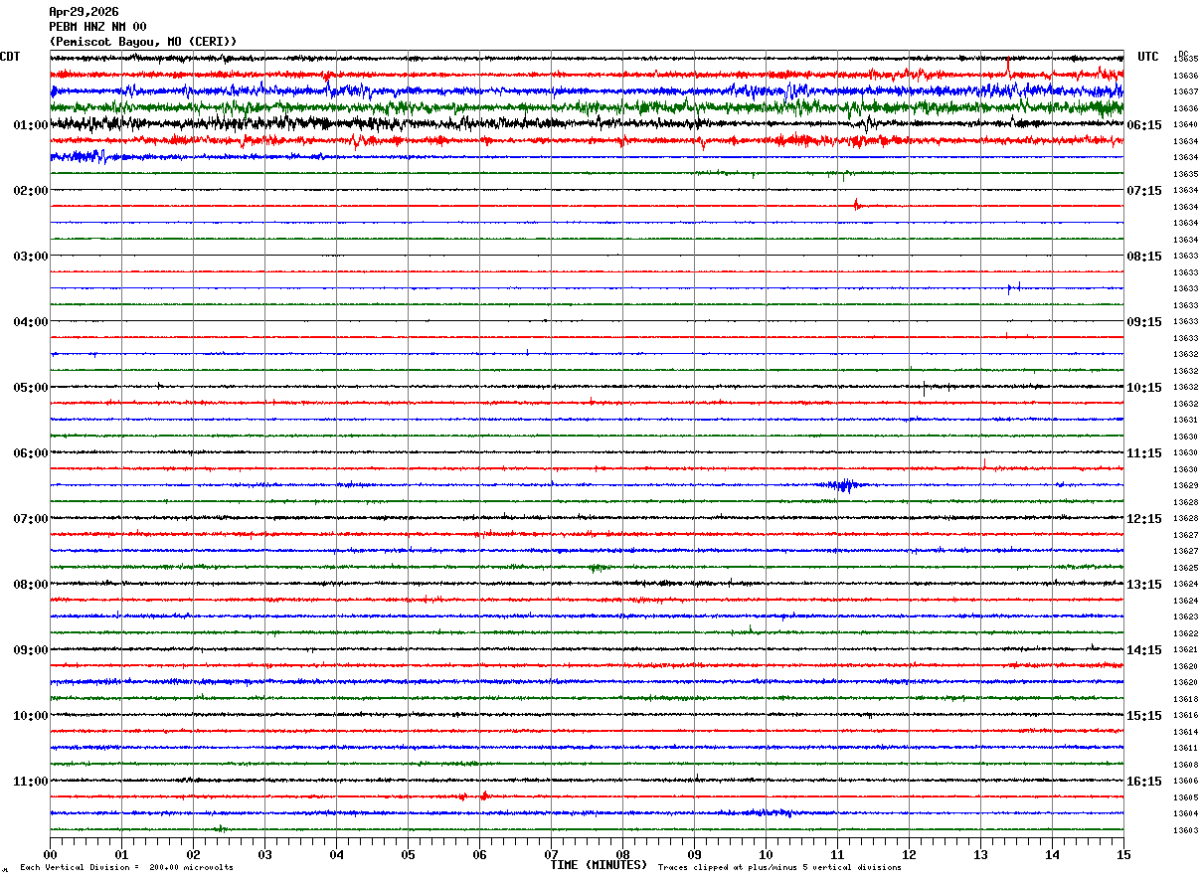The image size is (1203, 881).
Task: Click the 11:00 CDT row label
Action: tap(31, 782)
